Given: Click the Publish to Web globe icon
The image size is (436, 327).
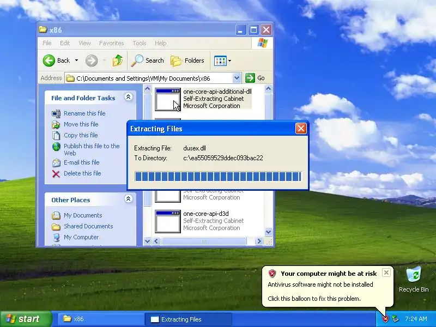Looking at the screenshot, I should (x=56, y=147).
